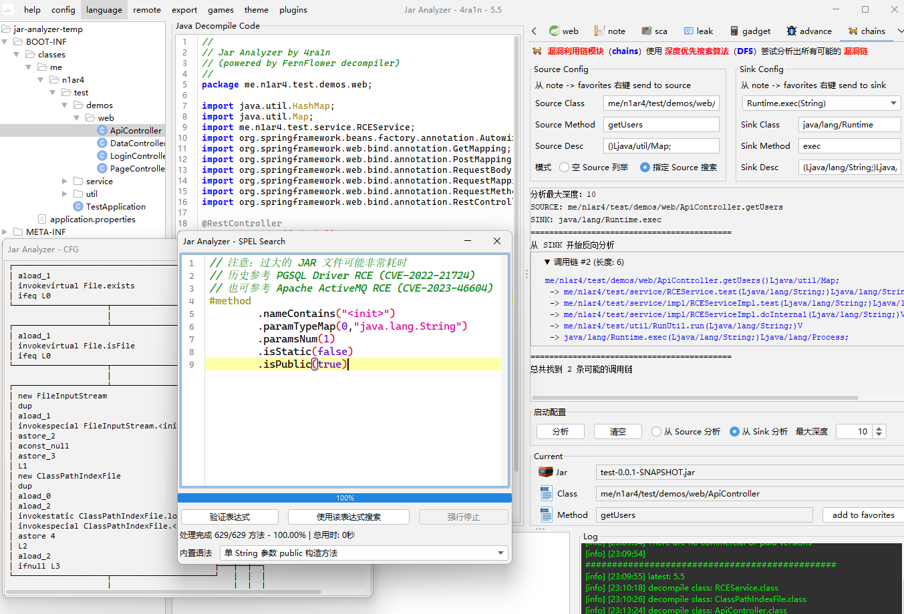This screenshot has width=904, height=614.
Task: Select 从 Source 分析 radio button
Action: [656, 432]
